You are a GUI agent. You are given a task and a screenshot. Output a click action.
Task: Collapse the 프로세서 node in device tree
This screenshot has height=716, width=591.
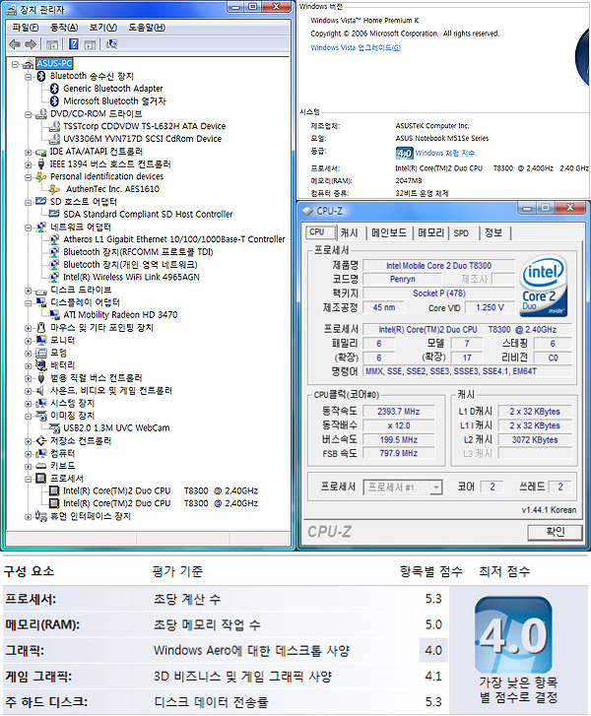pos(29,479)
